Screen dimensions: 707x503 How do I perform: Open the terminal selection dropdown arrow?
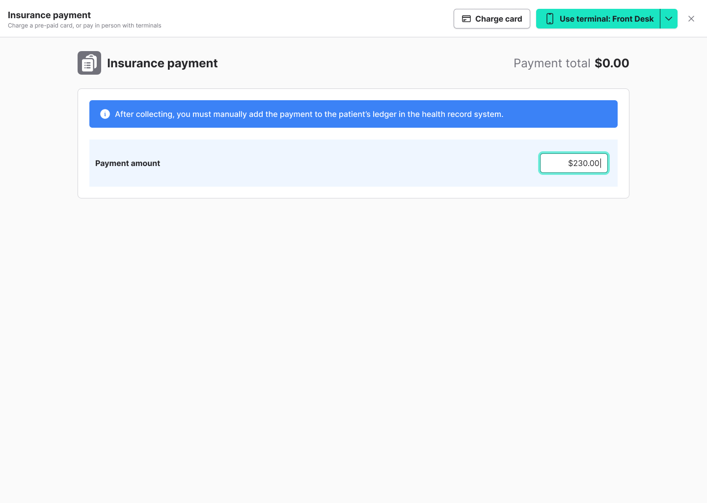tap(669, 19)
